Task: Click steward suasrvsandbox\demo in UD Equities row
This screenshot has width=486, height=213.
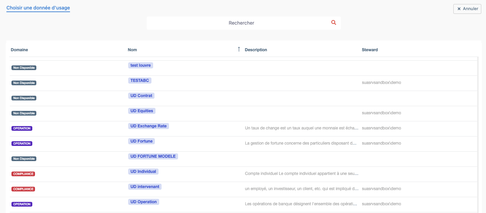Action: click(381, 113)
